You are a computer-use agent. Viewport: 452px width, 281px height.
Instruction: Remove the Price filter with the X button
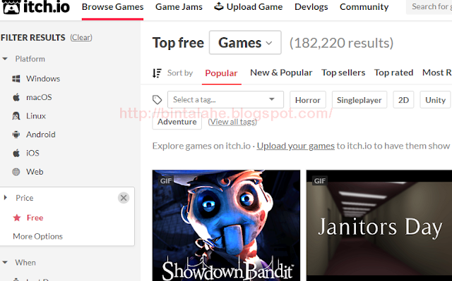tap(124, 198)
